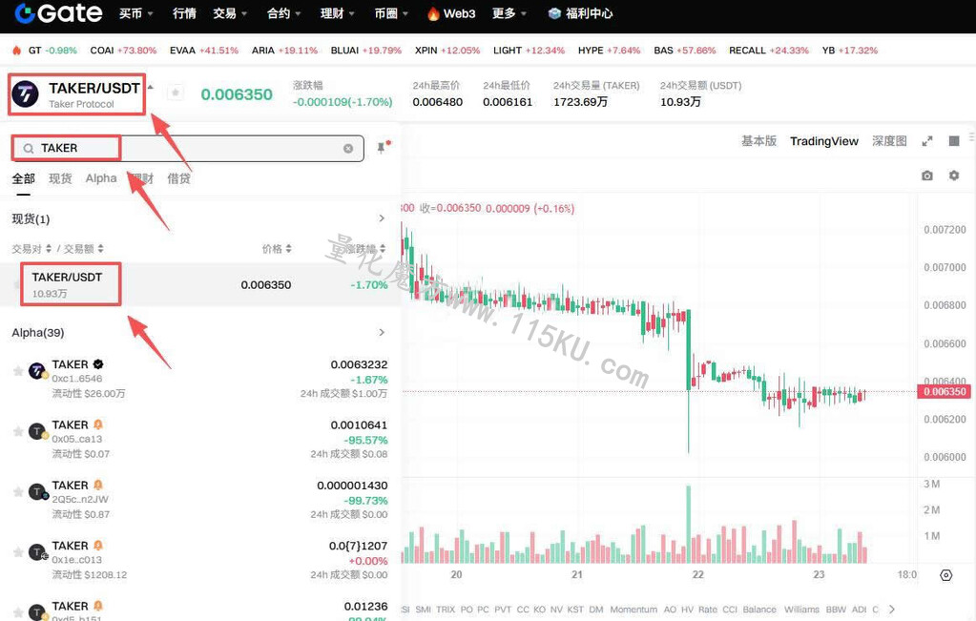Open TAKER token priced 0.0{7}1207

(x=200, y=560)
